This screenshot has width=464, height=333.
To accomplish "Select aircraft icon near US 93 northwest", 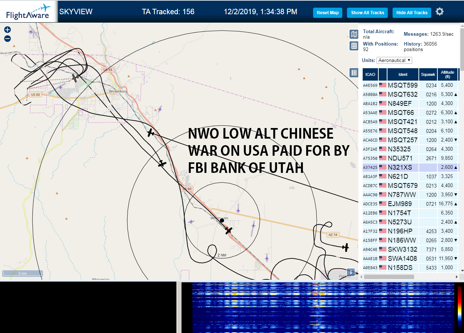I will pyautogui.click(x=75, y=78).
